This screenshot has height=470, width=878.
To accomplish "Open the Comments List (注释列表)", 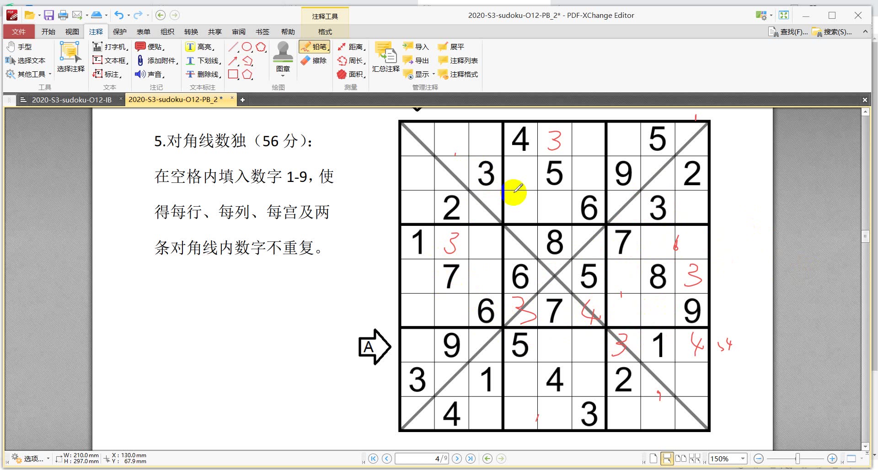I will [x=458, y=60].
